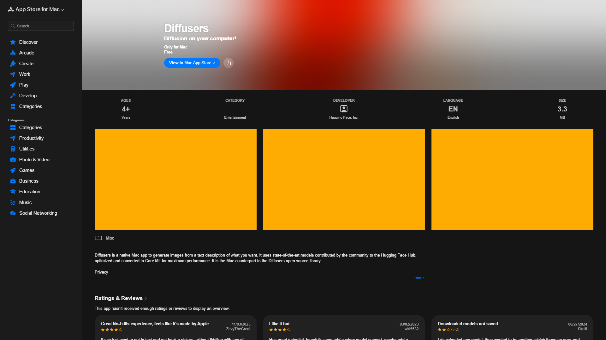Open the Utilities category label
Image resolution: width=606 pixels, height=340 pixels.
click(27, 149)
